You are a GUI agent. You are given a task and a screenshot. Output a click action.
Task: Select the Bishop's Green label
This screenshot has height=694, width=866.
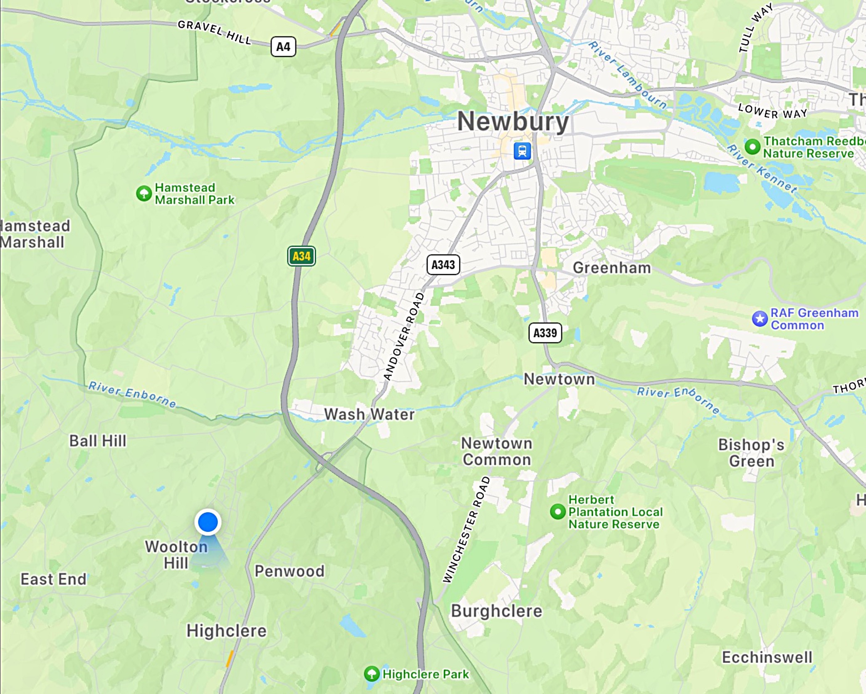click(751, 453)
